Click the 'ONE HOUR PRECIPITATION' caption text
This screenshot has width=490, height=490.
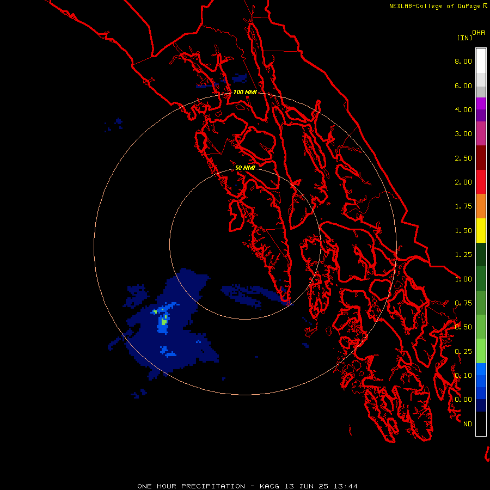pyautogui.click(x=191, y=486)
